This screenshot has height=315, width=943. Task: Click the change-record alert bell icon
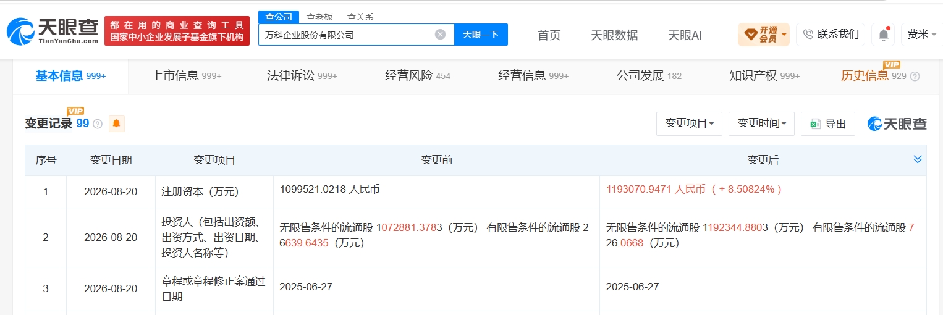[x=116, y=124]
